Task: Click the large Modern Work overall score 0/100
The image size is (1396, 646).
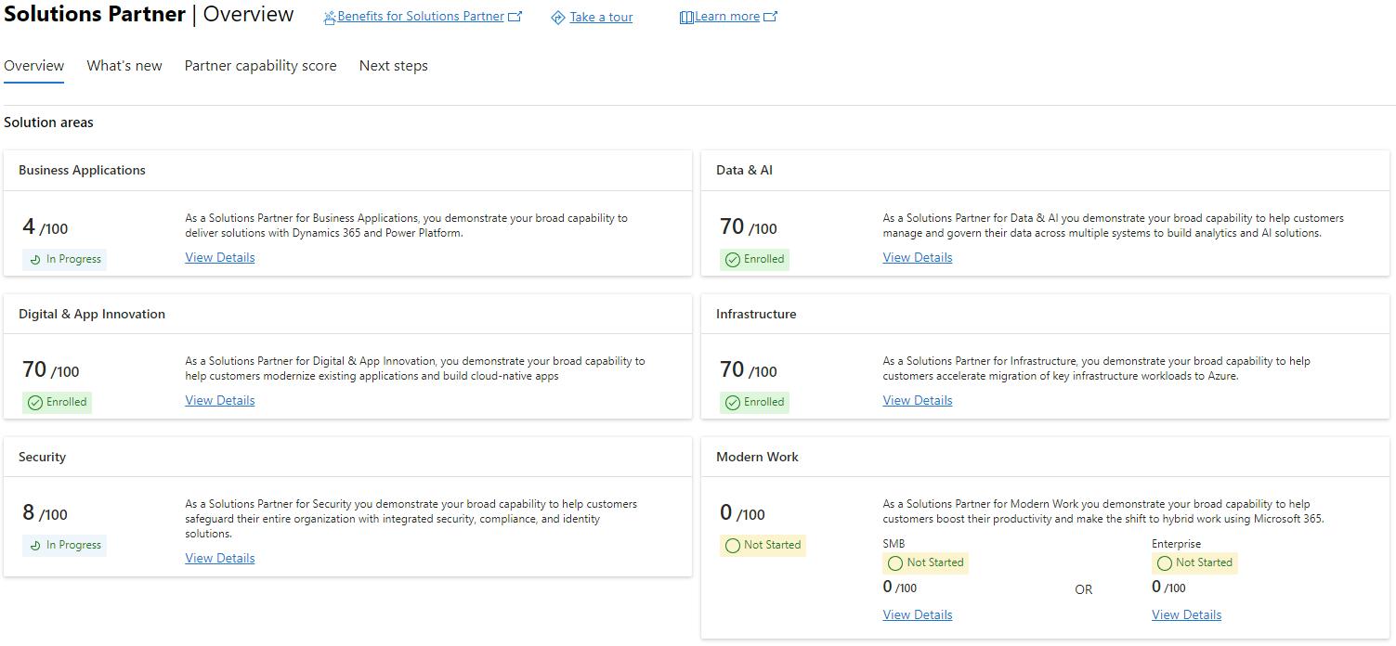Action: 742,513
